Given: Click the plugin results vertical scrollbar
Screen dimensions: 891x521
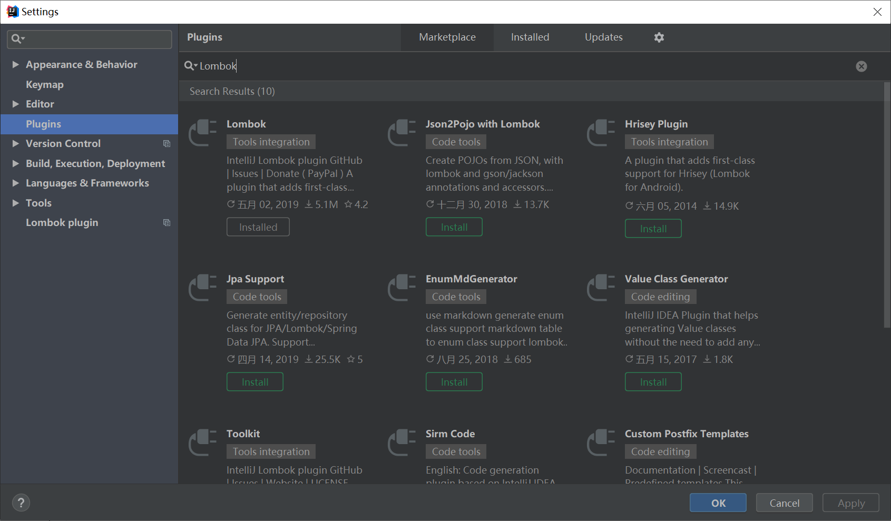Looking at the screenshot, I should tap(887, 205).
